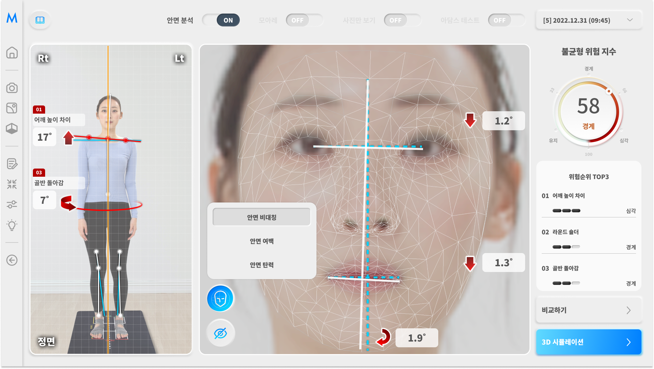Viewport: 654px width, 369px height.
Task: Open the guide book icon
Action: point(40,20)
